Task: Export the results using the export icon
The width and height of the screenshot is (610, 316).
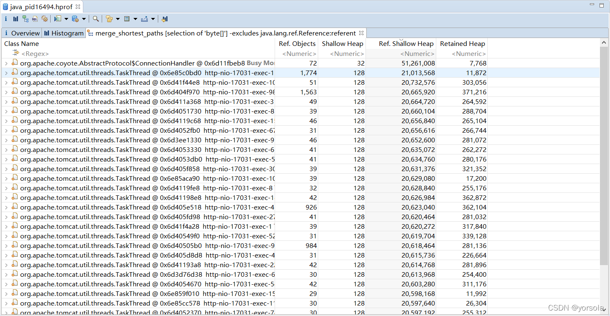Action: 145,19
